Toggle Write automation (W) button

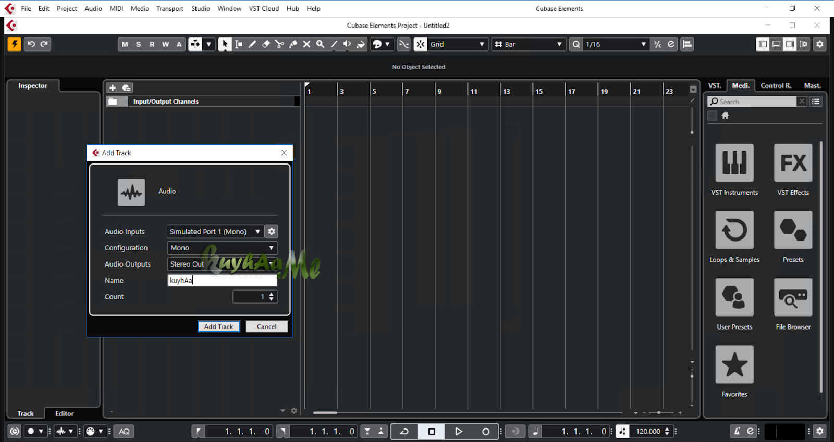tap(165, 44)
